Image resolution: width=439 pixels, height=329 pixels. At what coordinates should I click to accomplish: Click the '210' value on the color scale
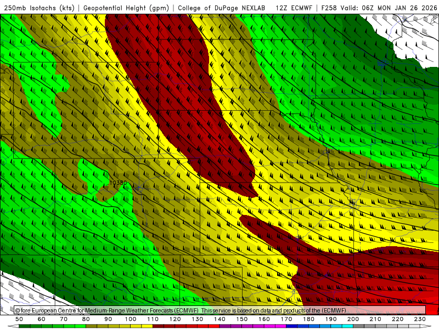tap(375, 319)
